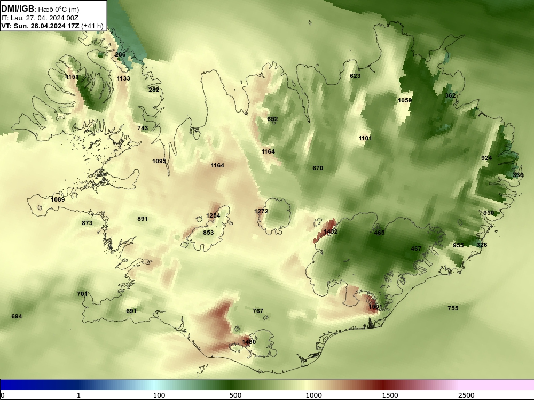This screenshot has height=400, width=534.
Task: Click the 1501 height value
Action: [x=375, y=307]
